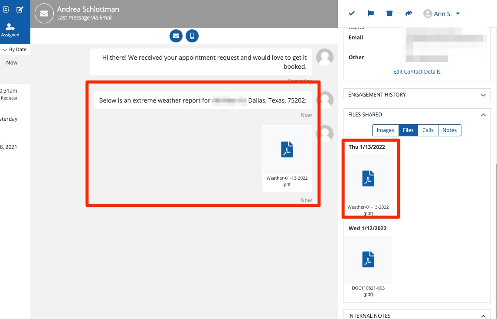Click the double-arrow forward icon
The height and width of the screenshot is (319, 497).
409,14
